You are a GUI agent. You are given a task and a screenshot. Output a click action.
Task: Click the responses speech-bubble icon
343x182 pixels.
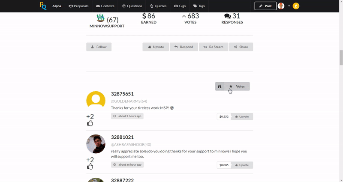pos(228,16)
